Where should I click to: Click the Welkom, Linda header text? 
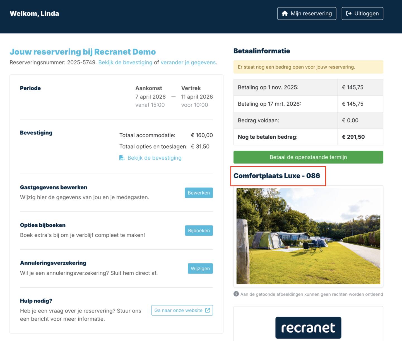(x=34, y=13)
